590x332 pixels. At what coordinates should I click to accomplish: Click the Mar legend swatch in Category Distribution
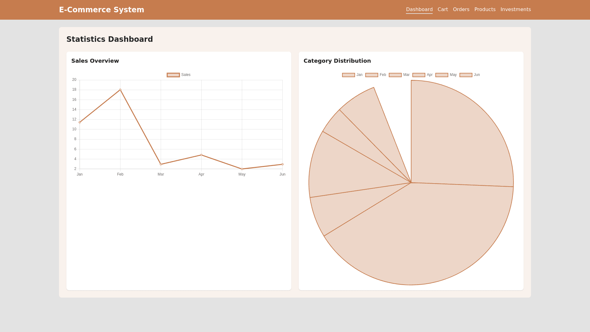[395, 75]
